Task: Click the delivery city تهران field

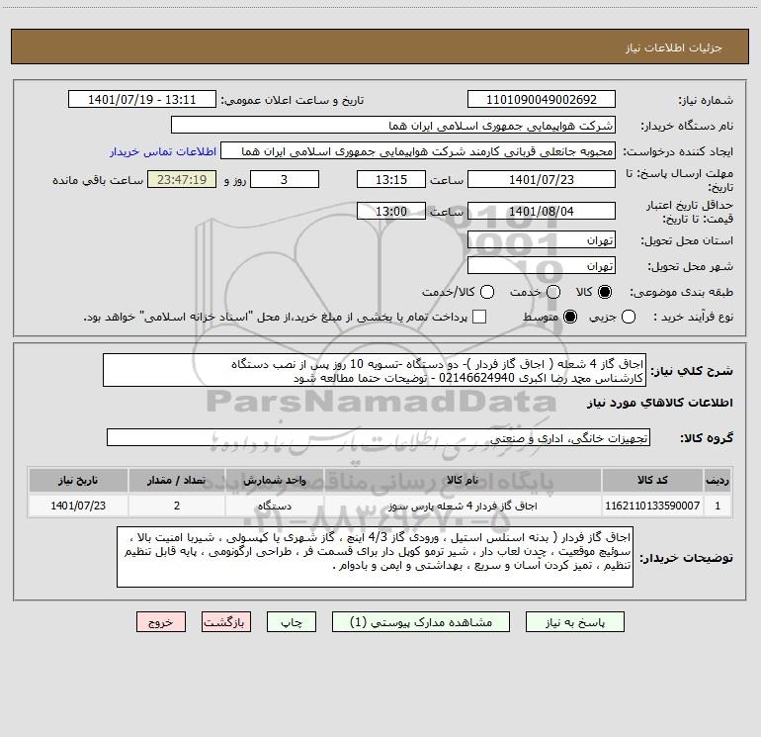Action: click(x=542, y=266)
